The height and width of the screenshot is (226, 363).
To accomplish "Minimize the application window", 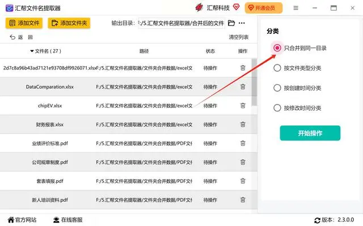I will click(315, 8).
